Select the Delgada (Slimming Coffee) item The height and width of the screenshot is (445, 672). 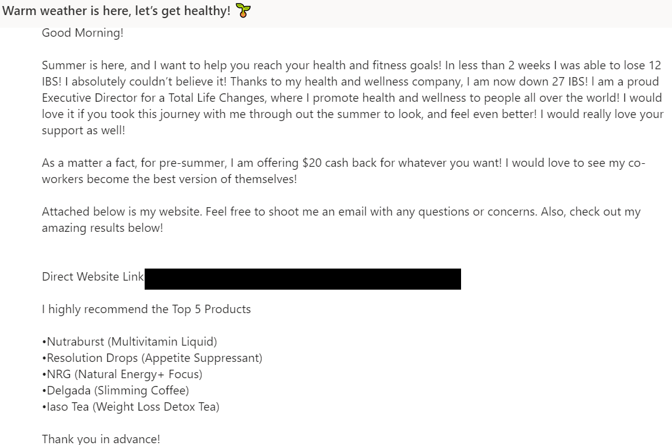pos(115,391)
